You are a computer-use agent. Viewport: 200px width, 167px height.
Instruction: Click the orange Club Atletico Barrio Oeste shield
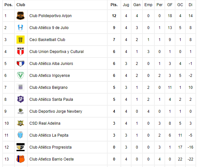pos(20,159)
